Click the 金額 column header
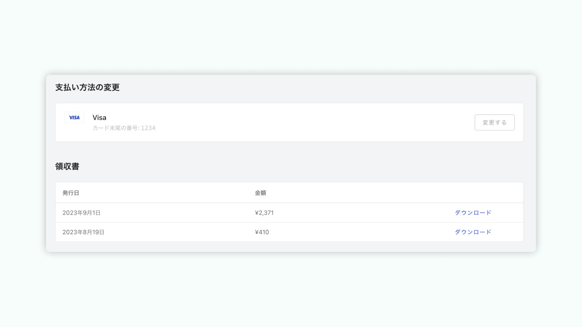Screen dimensions: 582x327 (260, 193)
